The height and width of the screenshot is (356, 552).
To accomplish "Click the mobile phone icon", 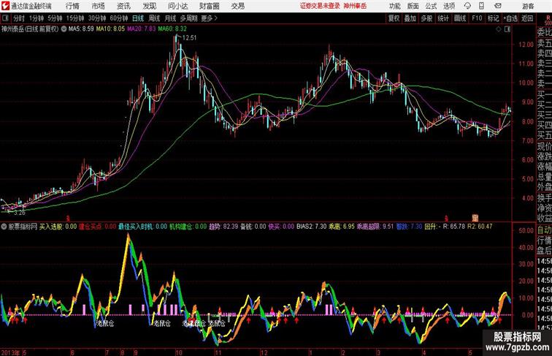I will (x=481, y=6).
